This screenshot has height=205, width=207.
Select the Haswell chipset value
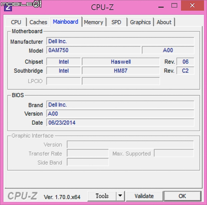(121, 62)
